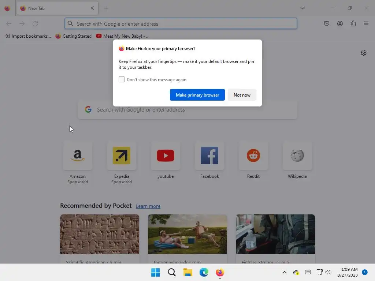Open the Firefox account icon
Viewport: 375px width, 281px height.
[340, 23]
